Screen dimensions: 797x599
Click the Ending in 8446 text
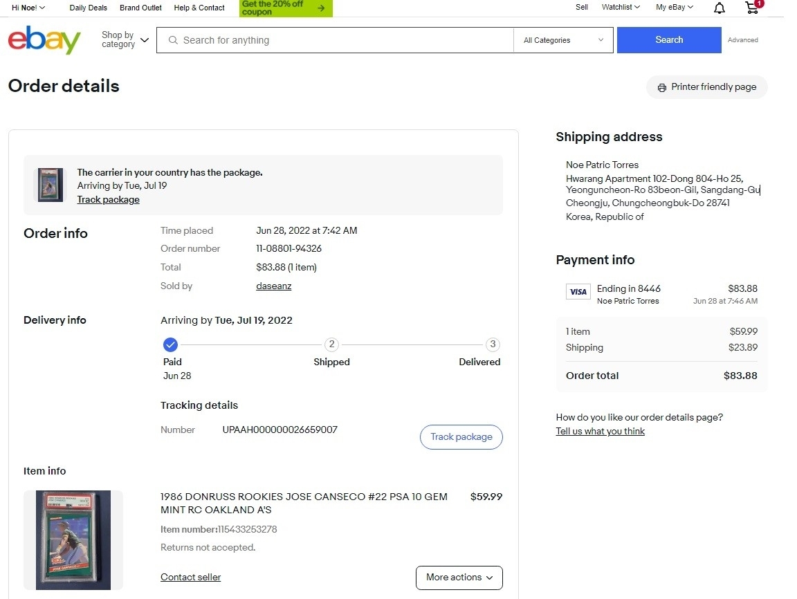click(629, 288)
